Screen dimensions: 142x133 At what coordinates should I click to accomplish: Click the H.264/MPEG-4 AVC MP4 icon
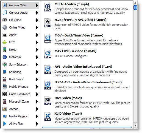coord(48,23)
